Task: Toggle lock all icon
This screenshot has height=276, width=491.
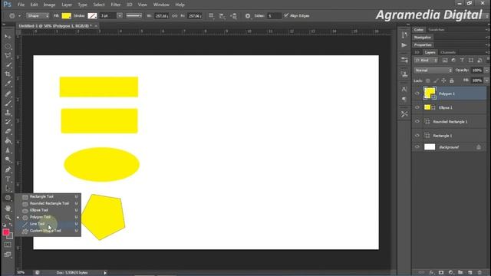Action: coord(452,80)
